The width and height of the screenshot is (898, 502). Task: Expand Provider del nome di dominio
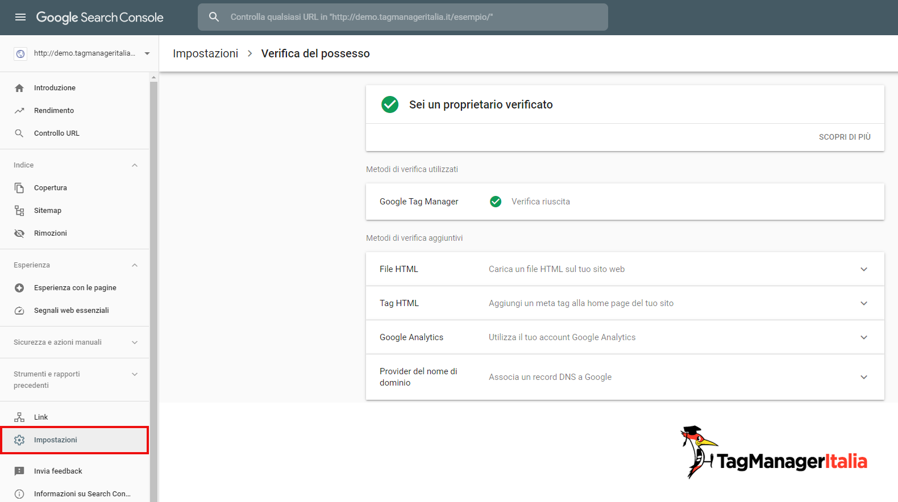point(864,377)
